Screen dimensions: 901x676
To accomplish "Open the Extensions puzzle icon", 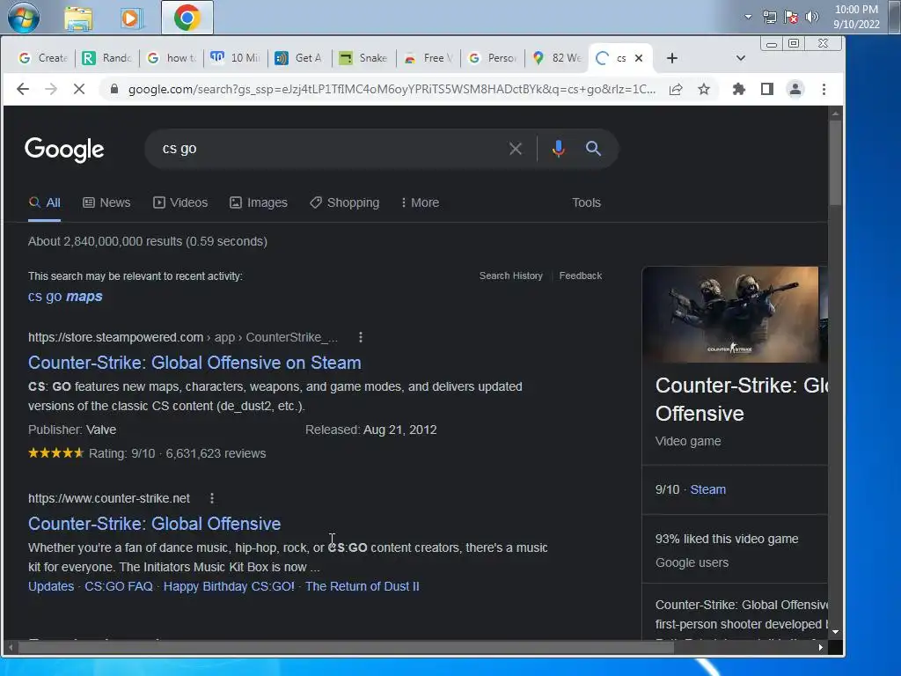I will click(739, 89).
